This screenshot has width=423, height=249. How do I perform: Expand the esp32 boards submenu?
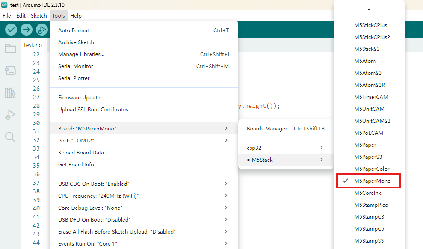(286, 148)
